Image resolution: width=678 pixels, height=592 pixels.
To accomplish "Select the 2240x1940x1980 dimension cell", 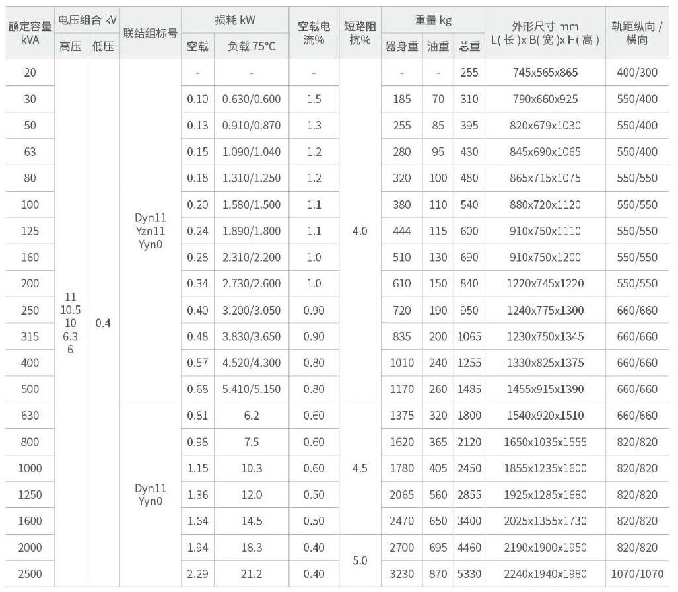I will [545, 573].
